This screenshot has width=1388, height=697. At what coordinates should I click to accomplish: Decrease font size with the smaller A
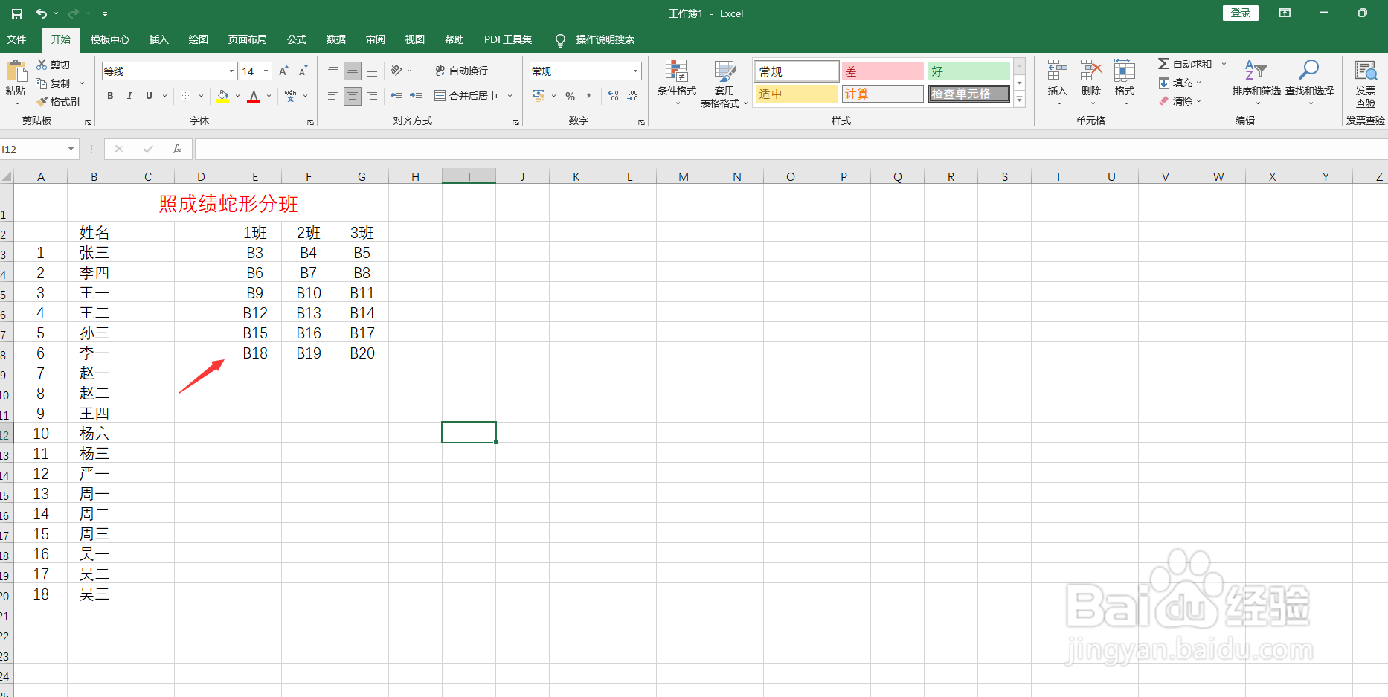click(303, 71)
